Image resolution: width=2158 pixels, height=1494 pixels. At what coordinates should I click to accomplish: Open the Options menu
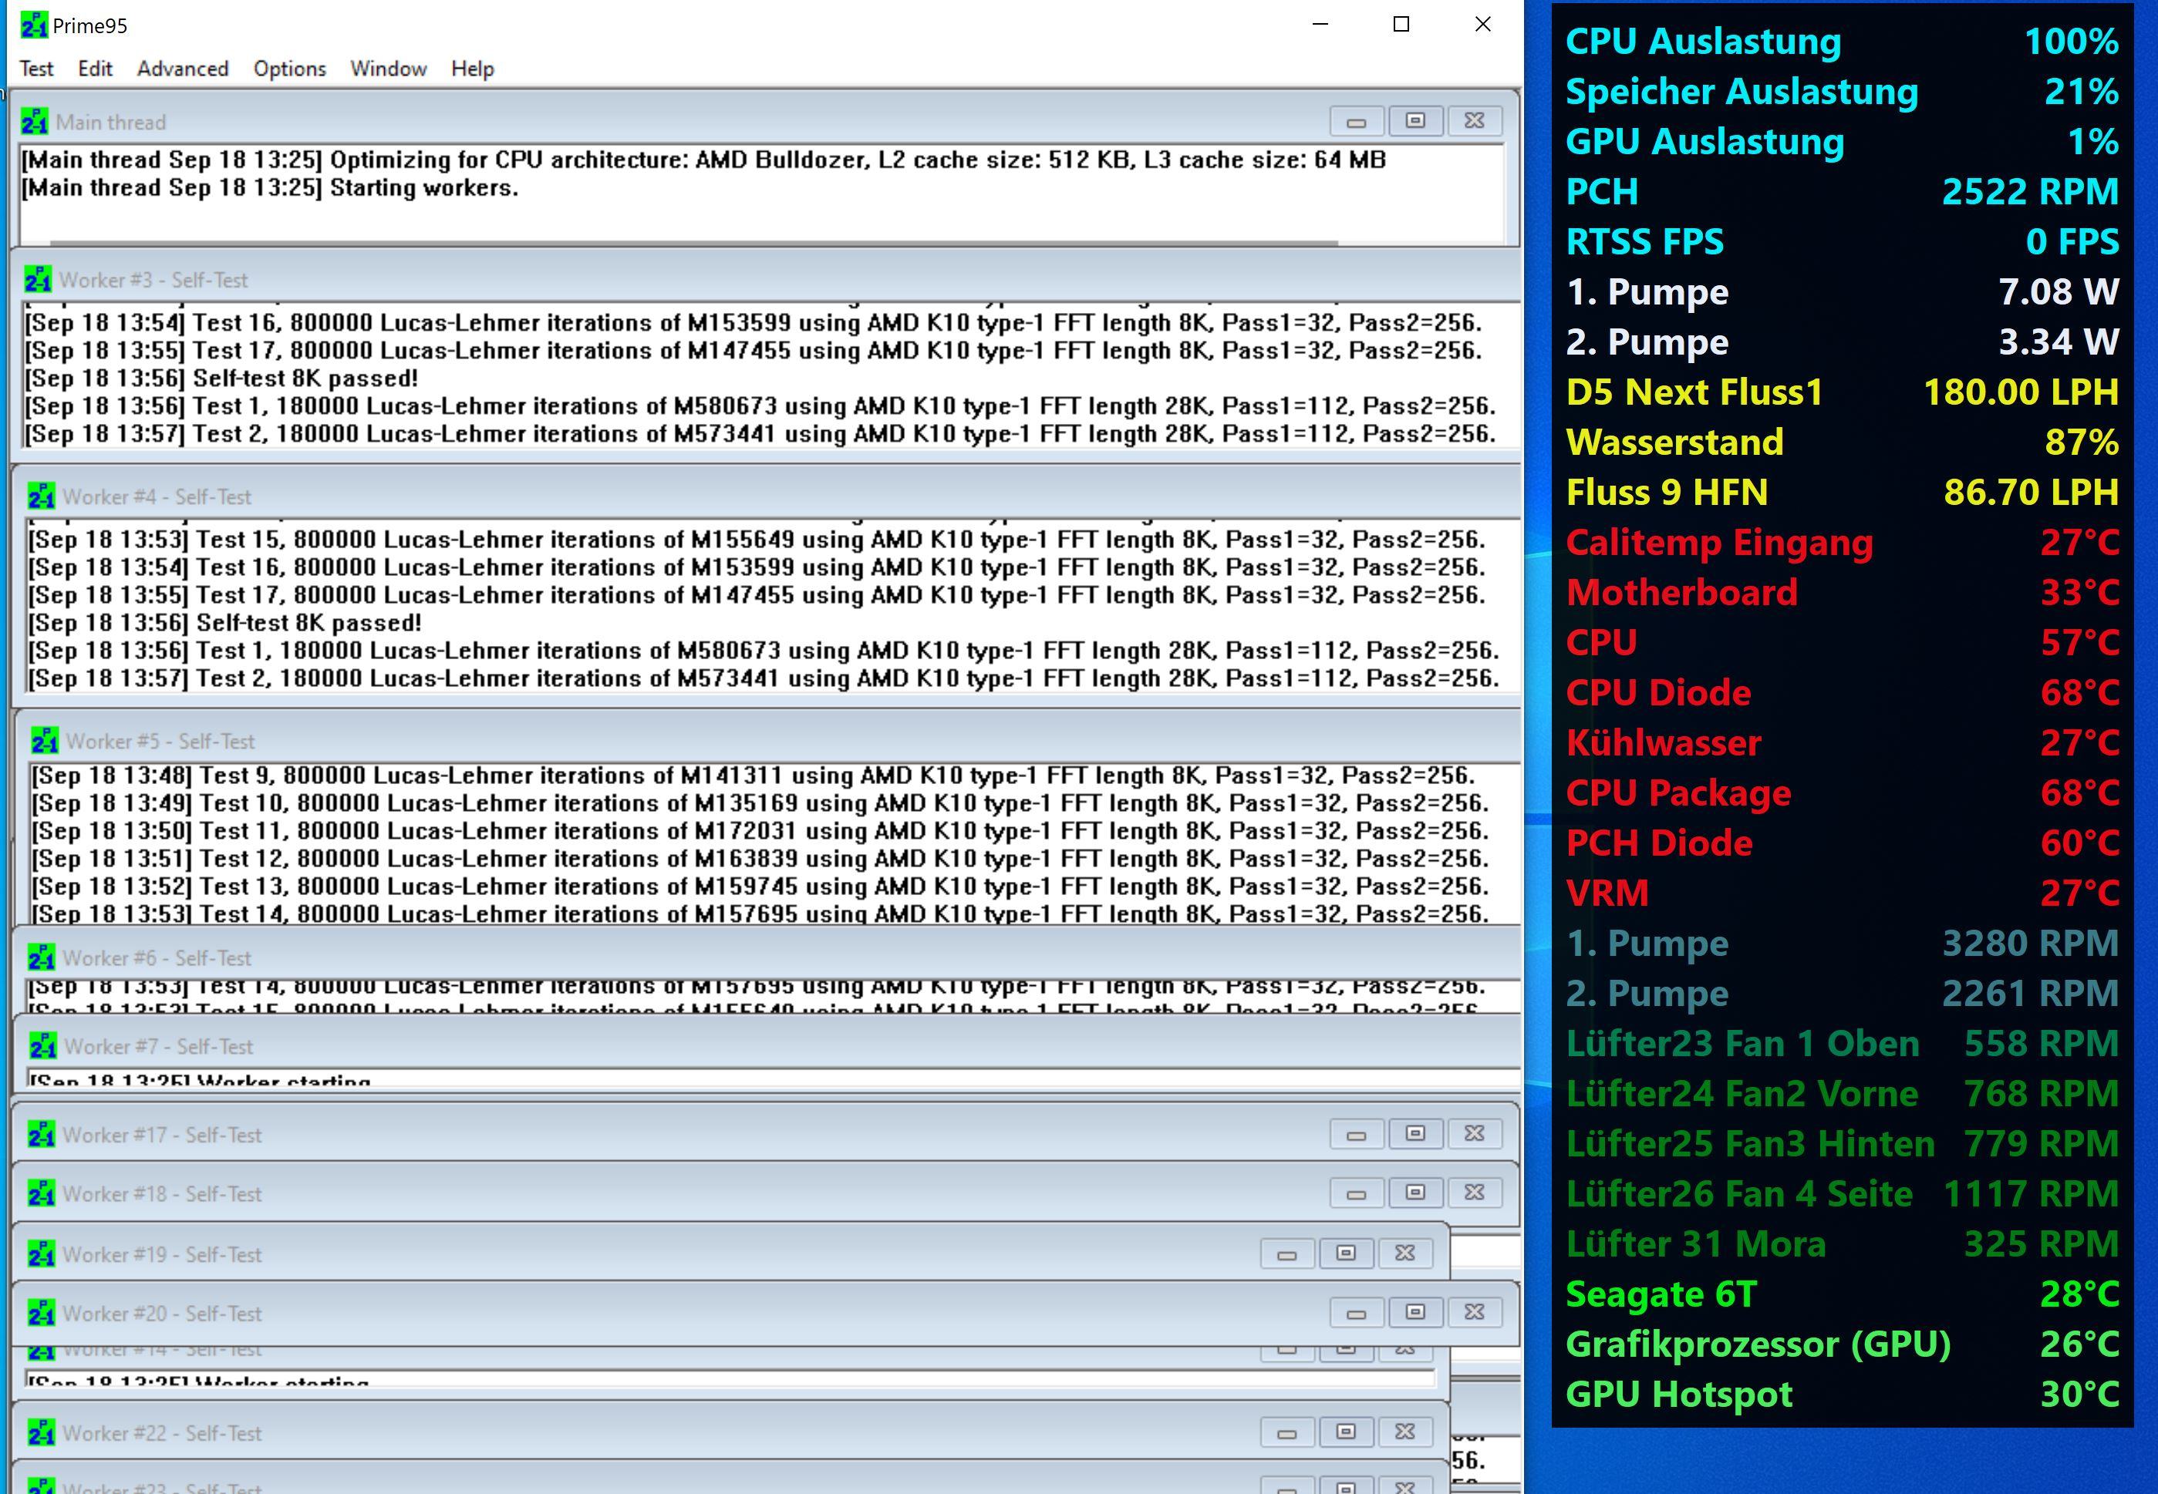289,69
